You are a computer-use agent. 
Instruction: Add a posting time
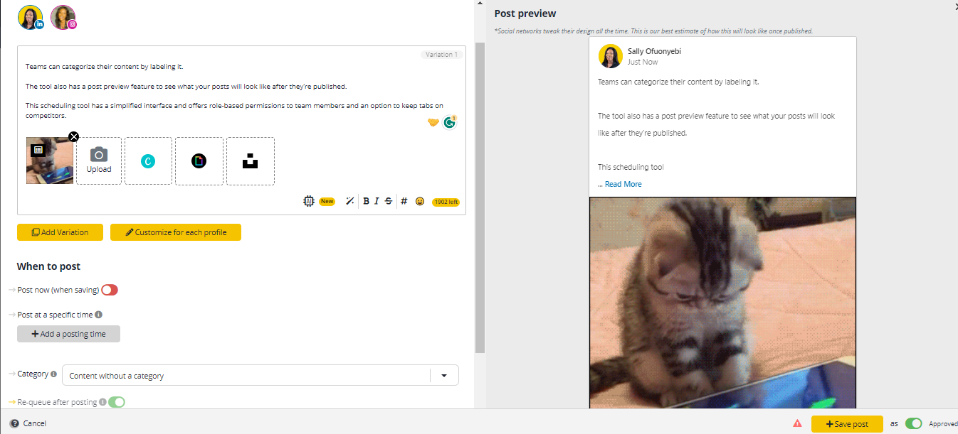pos(68,334)
